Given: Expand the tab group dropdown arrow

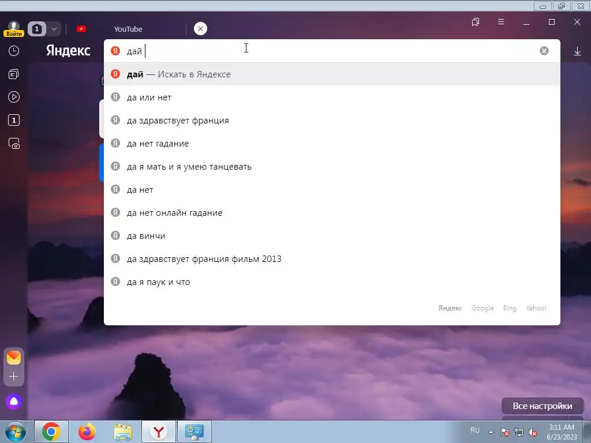Looking at the screenshot, I should (54, 29).
